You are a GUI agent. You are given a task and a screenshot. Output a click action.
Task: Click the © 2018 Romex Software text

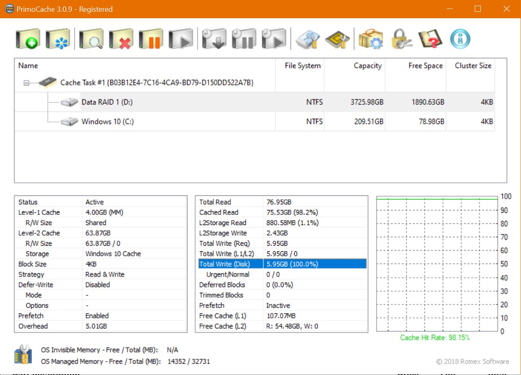tap(472, 361)
